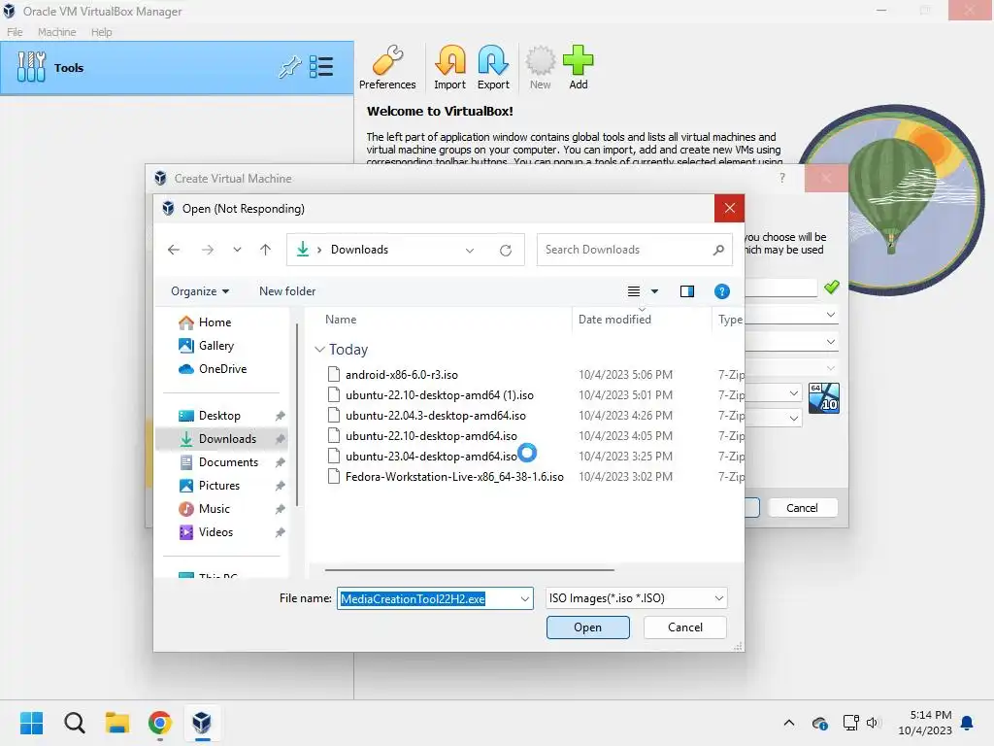Expand the address bar history dropdown
Image resolution: width=994 pixels, height=746 pixels.
click(x=470, y=250)
